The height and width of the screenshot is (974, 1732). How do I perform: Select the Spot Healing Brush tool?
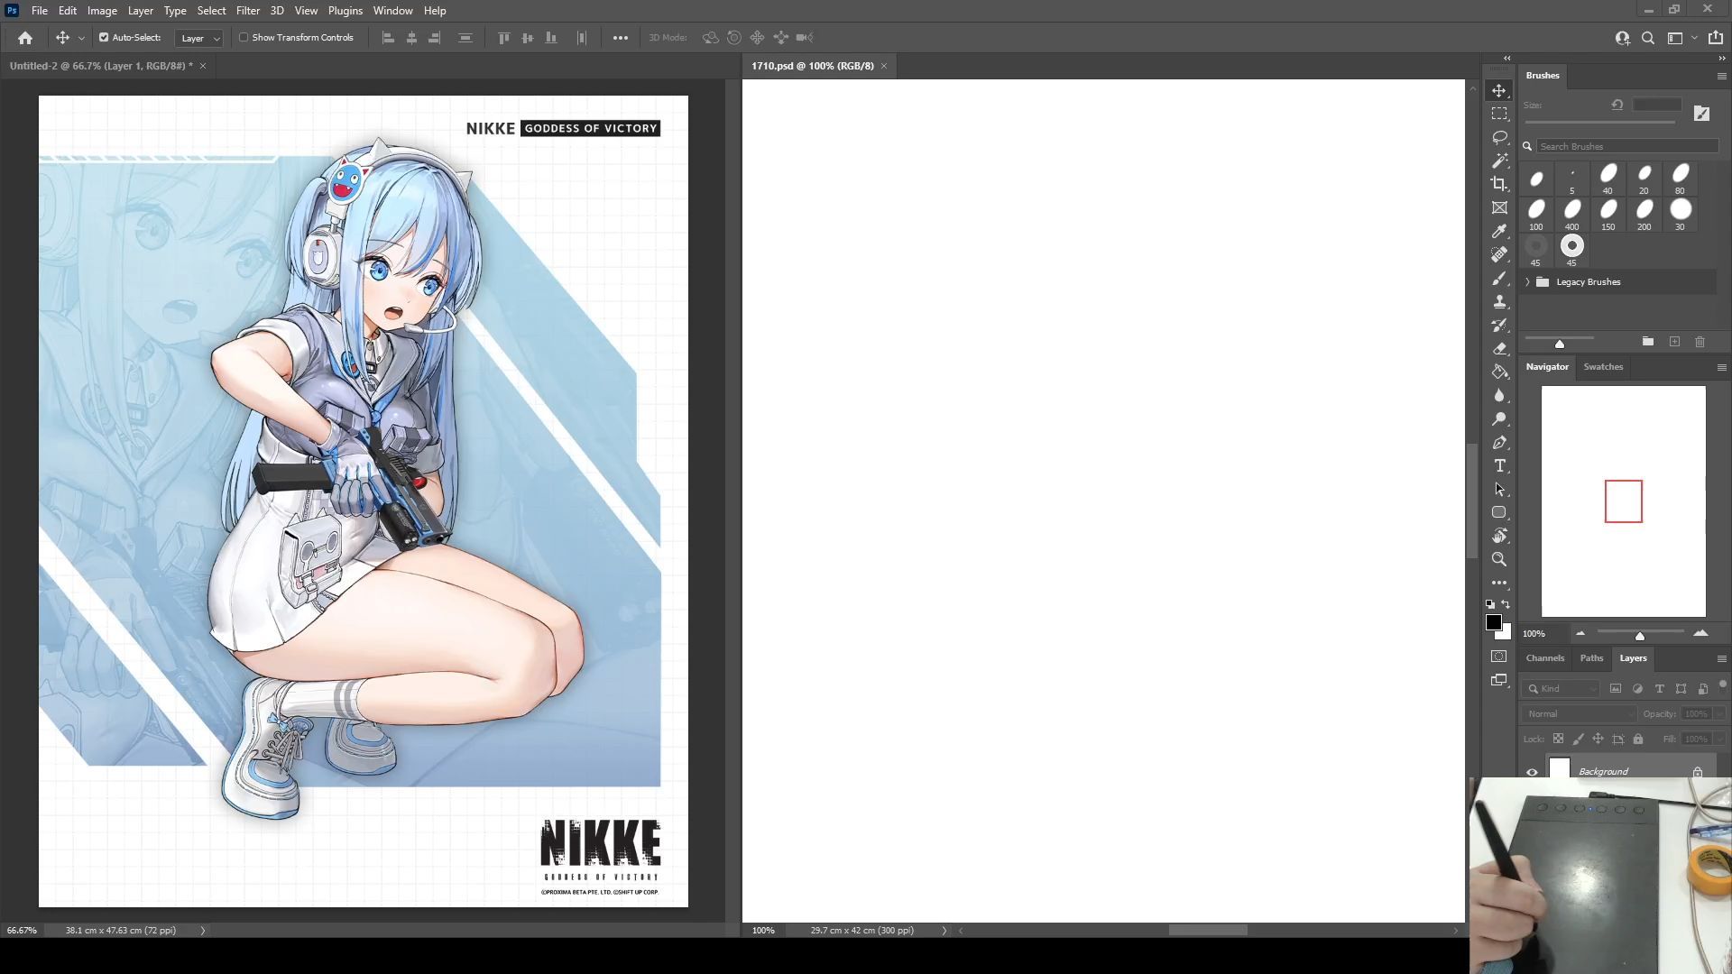pyautogui.click(x=1499, y=254)
